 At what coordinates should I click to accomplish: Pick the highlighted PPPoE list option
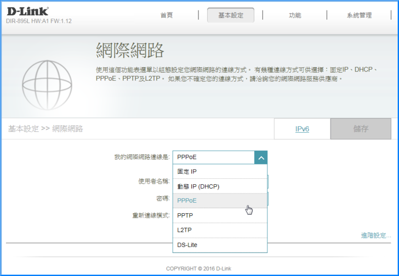220,201
